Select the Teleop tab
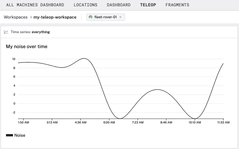 (x=148, y=5)
